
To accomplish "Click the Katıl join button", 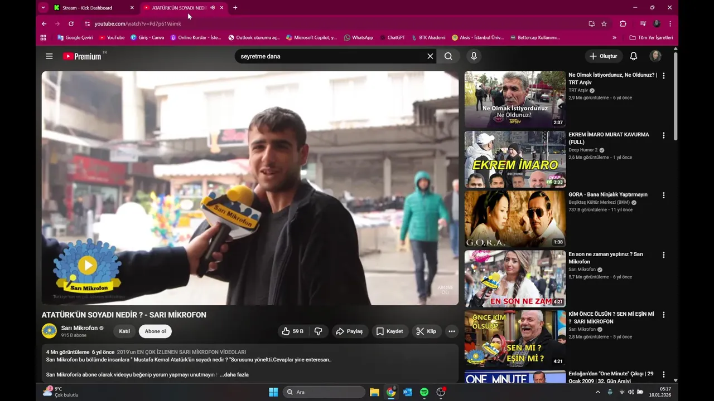I will pos(124,331).
